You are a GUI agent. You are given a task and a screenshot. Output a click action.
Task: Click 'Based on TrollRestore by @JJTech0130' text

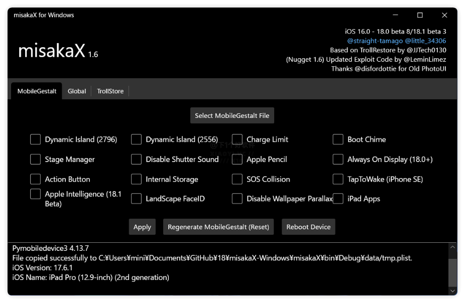388,50
